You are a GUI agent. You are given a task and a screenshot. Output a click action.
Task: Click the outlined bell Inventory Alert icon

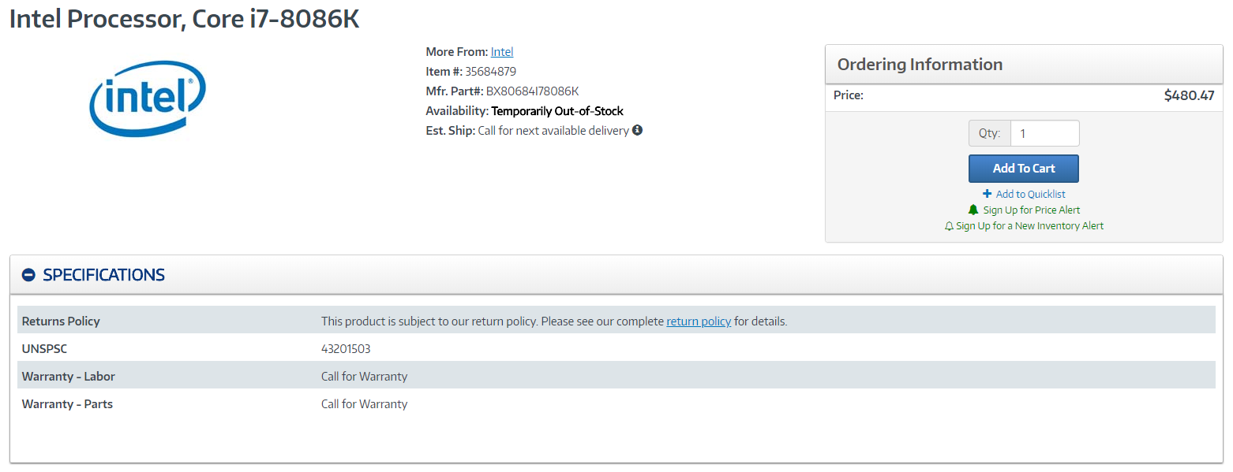pos(949,226)
